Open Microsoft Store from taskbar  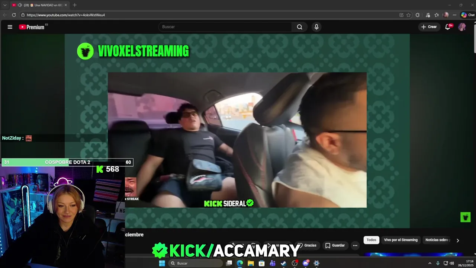(262, 263)
